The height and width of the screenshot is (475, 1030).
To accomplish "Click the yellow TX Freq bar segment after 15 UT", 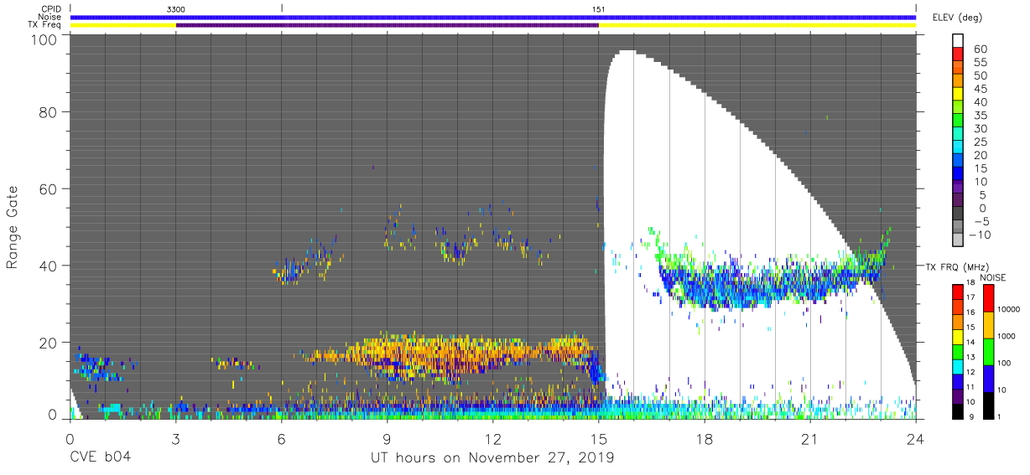I will click(757, 25).
